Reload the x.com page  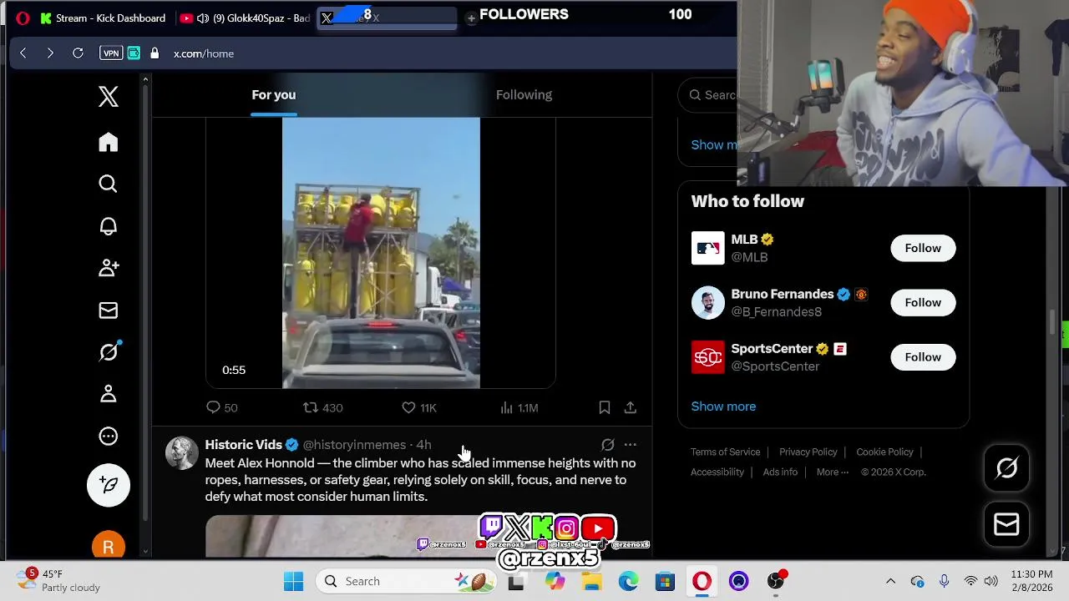78,53
